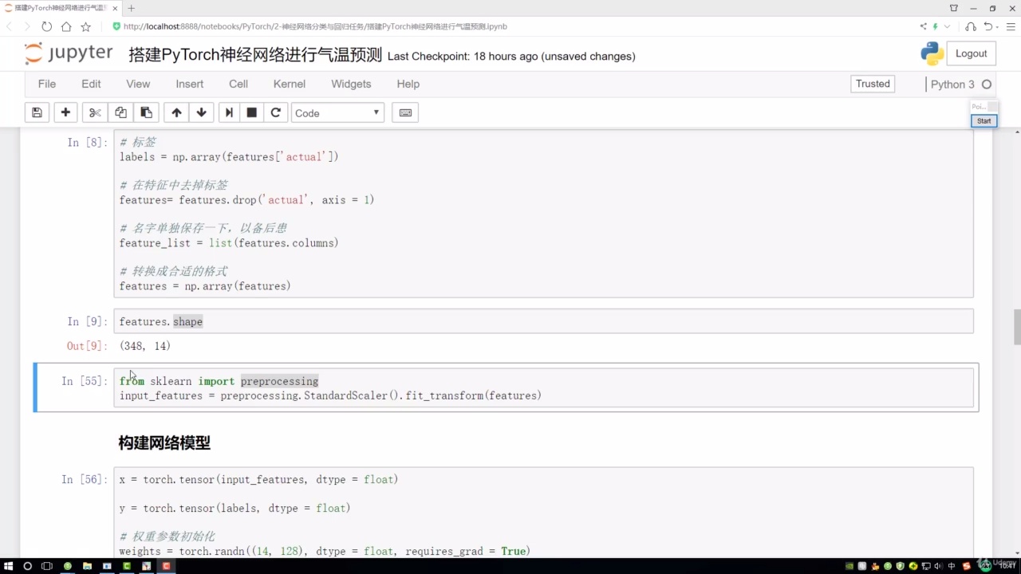This screenshot has width=1021, height=574.
Task: Open the Kernel menu
Action: point(289,84)
